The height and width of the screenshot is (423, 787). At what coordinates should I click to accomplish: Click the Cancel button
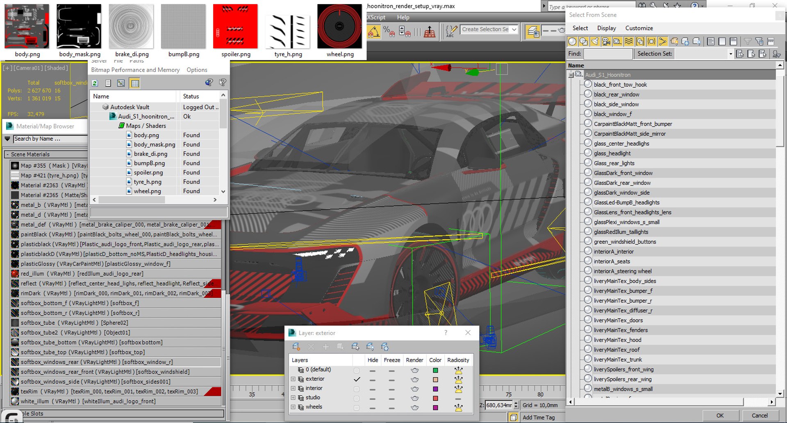760,416
